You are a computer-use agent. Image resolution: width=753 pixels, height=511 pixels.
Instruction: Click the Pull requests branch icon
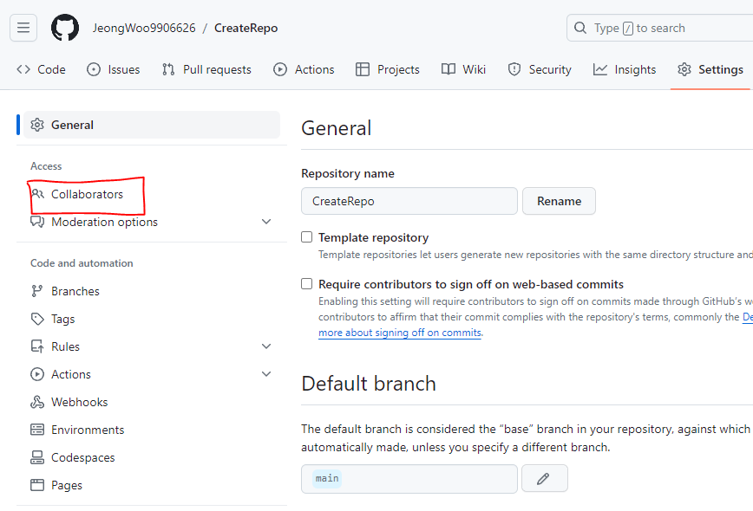coord(168,69)
